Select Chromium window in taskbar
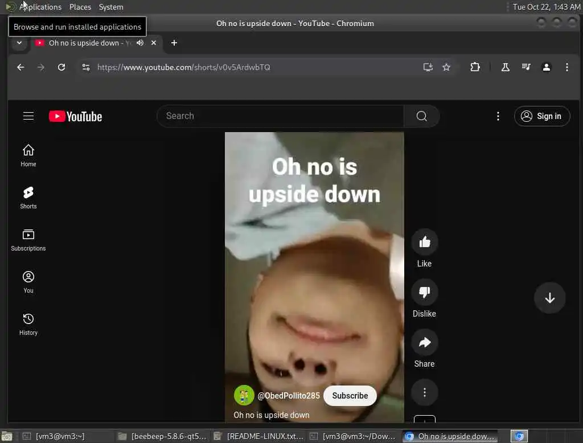 (x=450, y=436)
